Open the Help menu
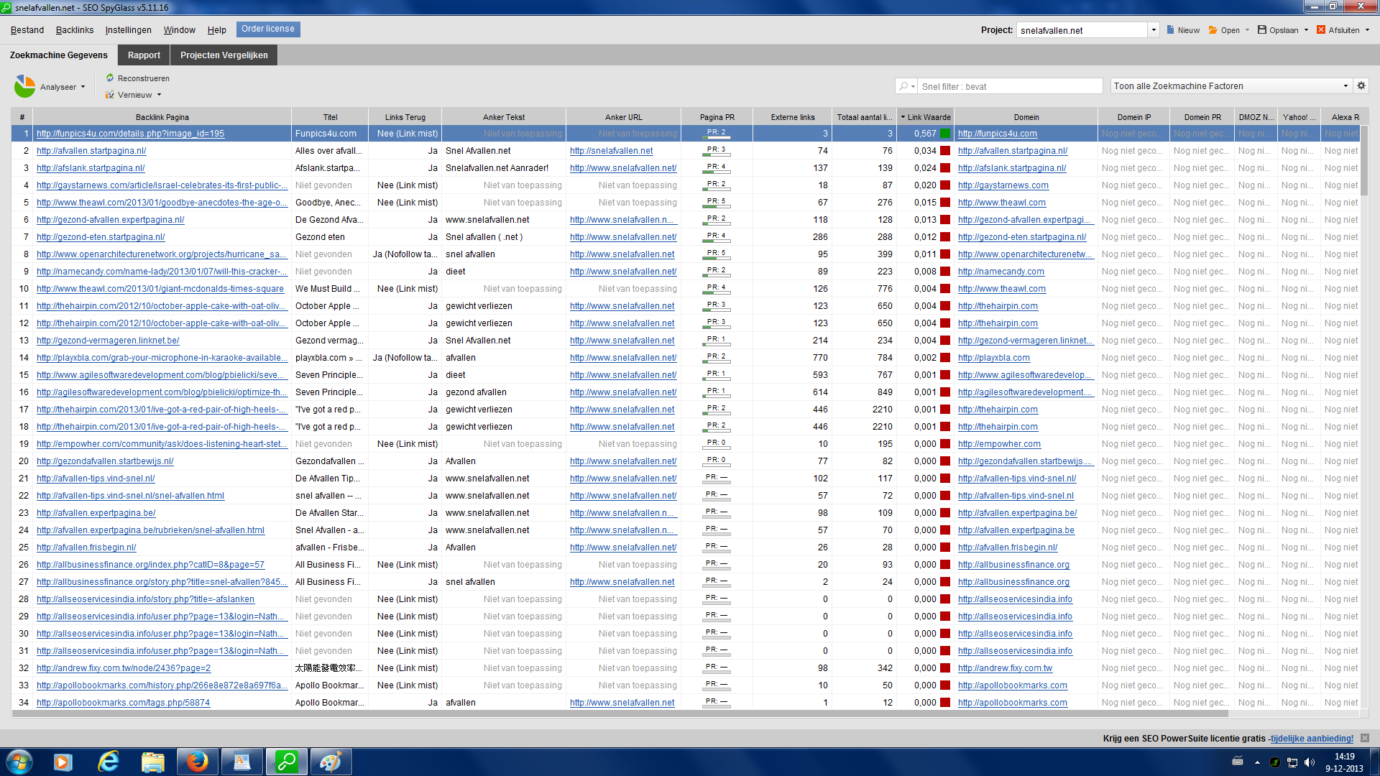 217,30
